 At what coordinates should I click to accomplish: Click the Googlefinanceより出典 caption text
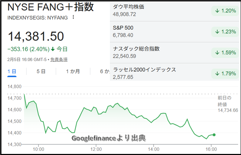pyautogui.click(x=108, y=138)
